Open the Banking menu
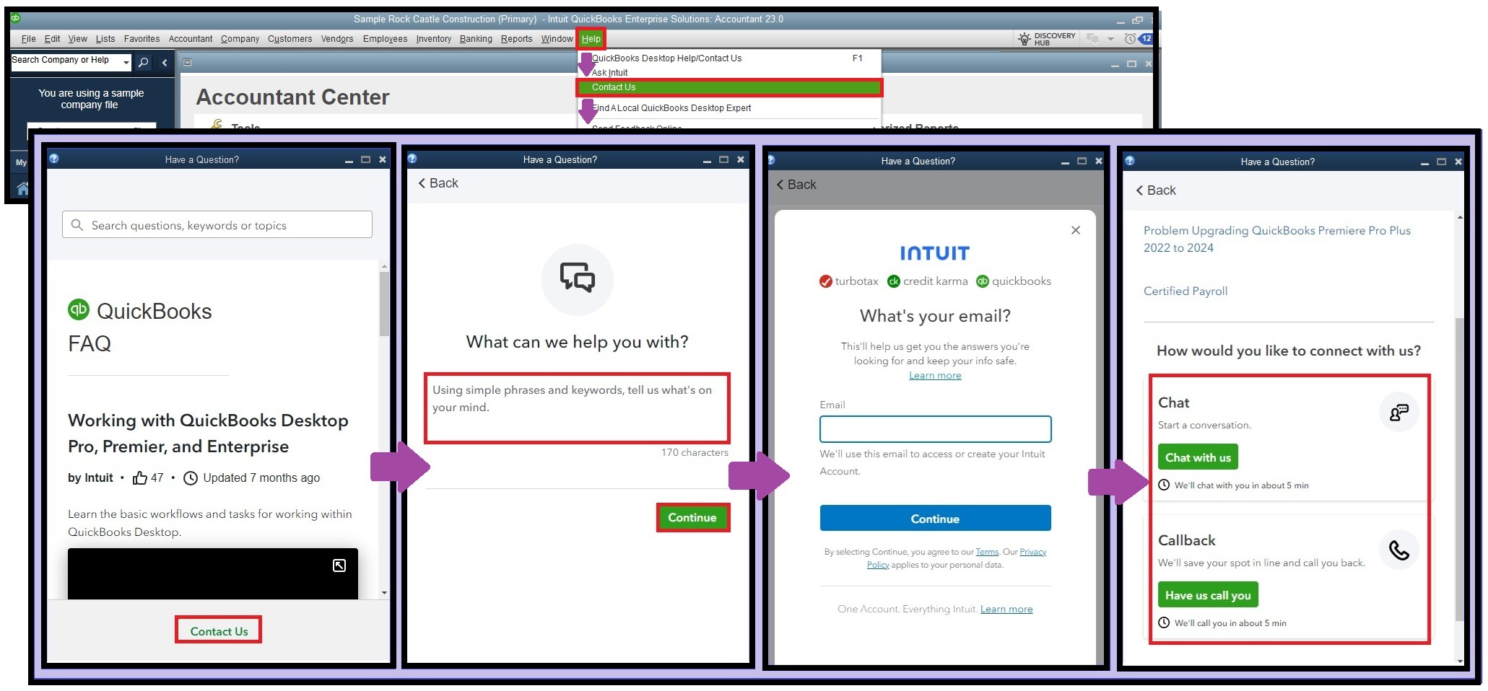1488x691 pixels. point(476,39)
